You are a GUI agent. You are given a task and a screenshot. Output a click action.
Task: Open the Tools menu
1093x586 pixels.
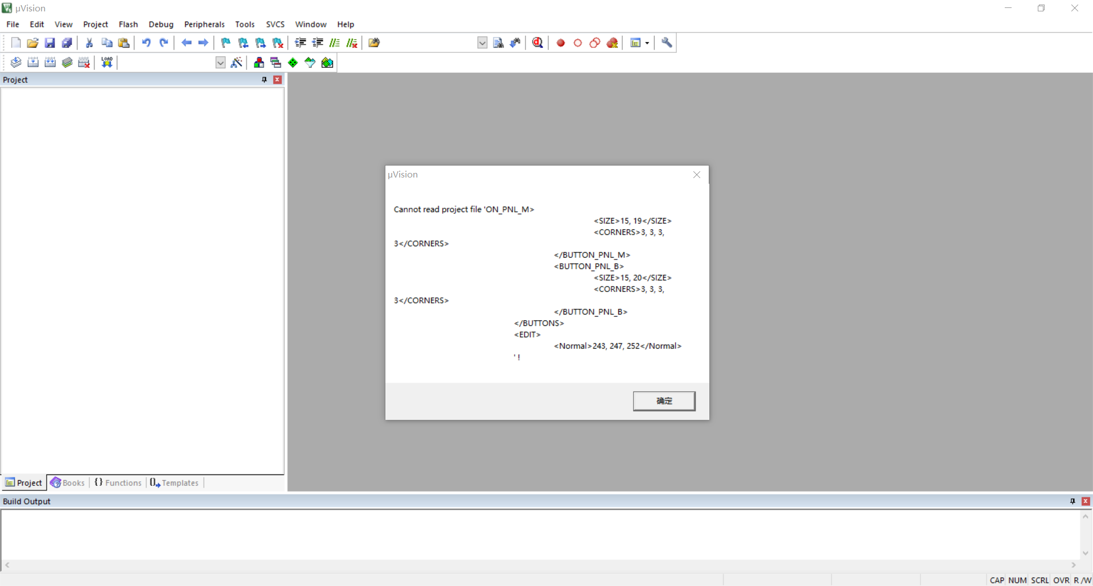(x=245, y=24)
